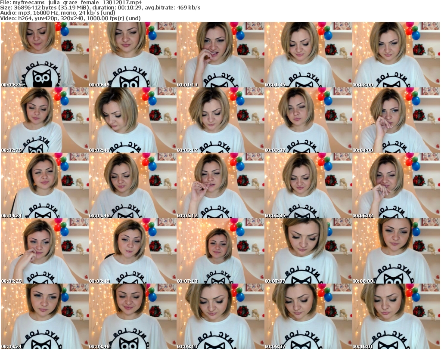
Task: Pick the frame labeled 00:01:36
Action: (x=308, y=55)
